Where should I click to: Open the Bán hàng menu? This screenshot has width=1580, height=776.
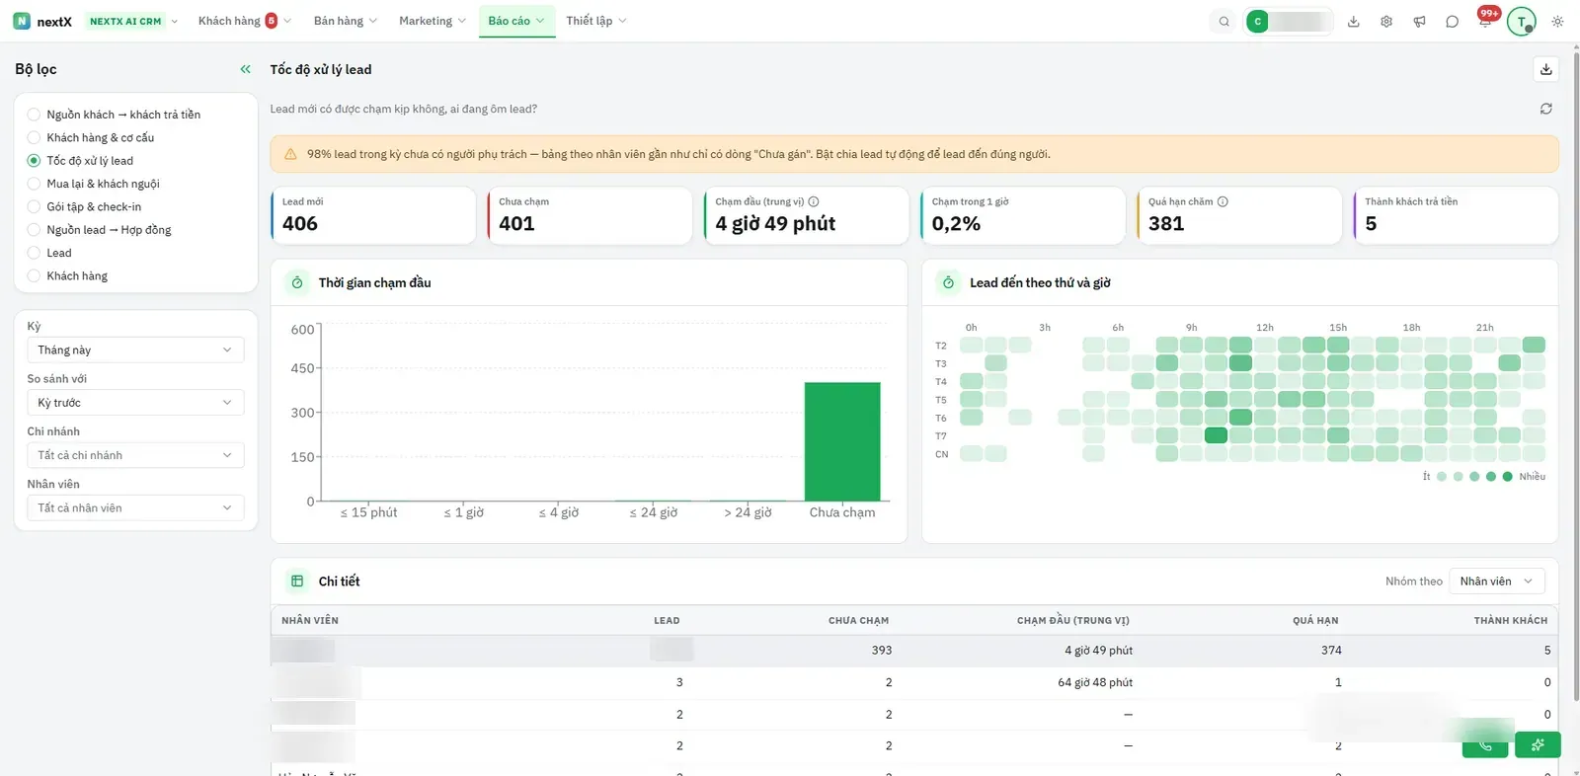click(x=345, y=21)
